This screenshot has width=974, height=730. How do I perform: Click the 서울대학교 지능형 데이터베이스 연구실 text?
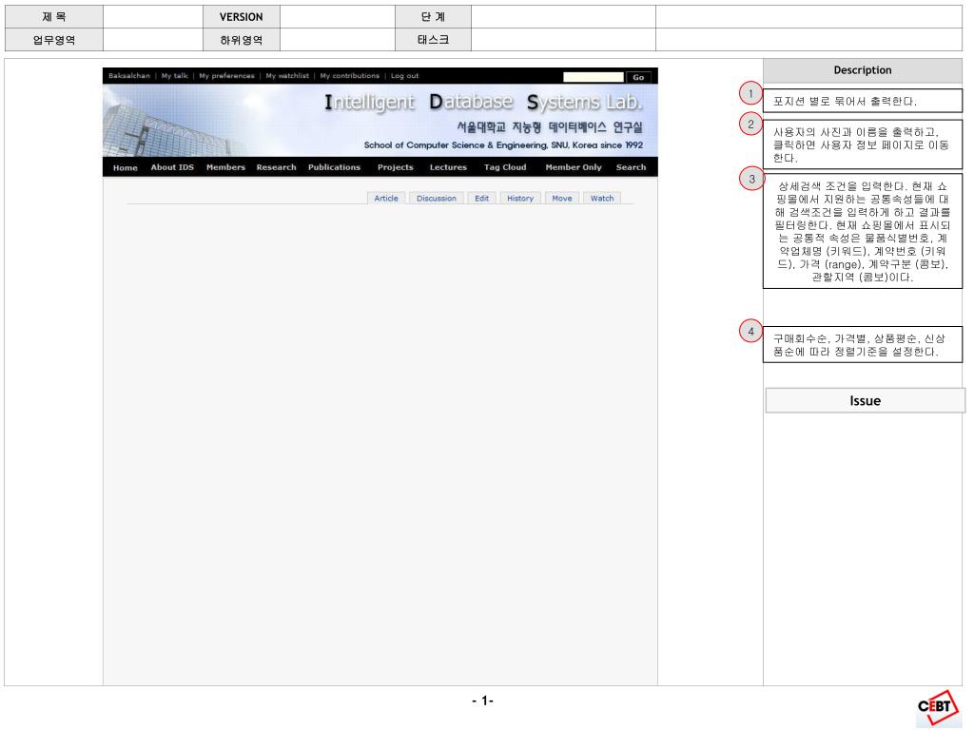[550, 127]
